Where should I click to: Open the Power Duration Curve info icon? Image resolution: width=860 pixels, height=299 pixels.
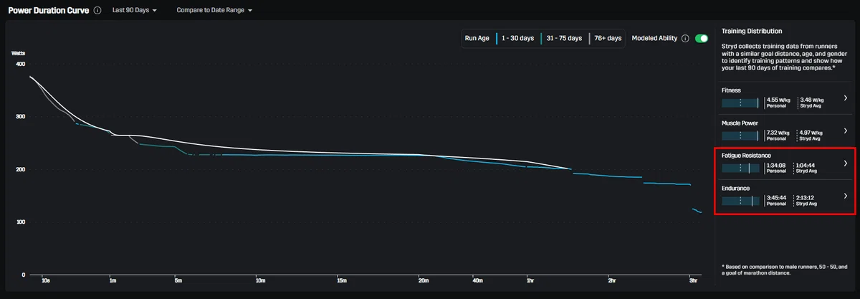click(x=97, y=11)
